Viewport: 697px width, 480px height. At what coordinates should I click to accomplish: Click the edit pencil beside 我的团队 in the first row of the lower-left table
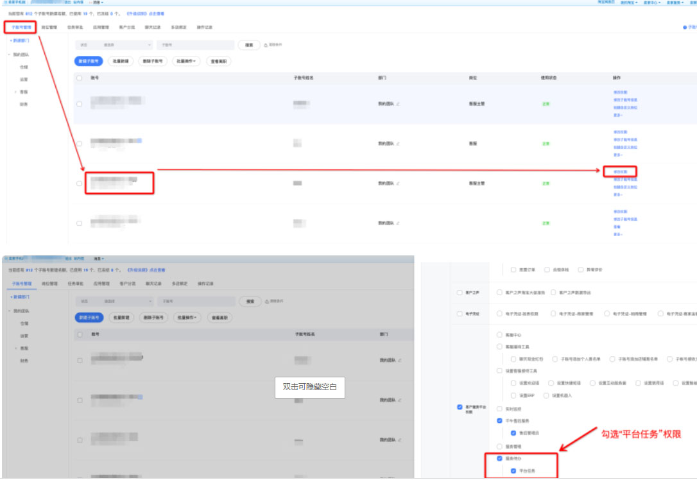(399, 361)
